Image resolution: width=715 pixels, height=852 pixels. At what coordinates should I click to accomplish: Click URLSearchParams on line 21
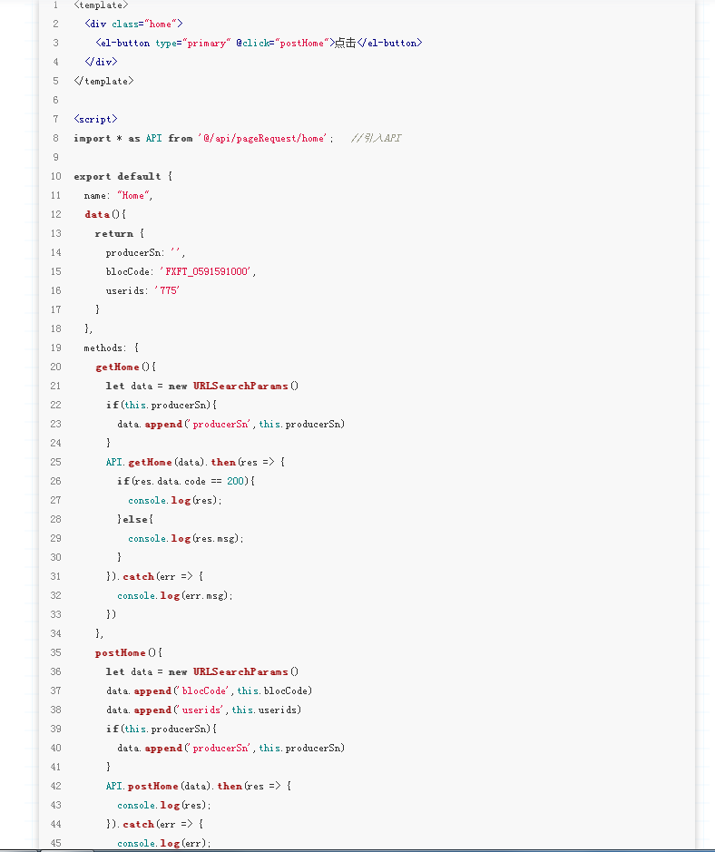pyautogui.click(x=240, y=386)
